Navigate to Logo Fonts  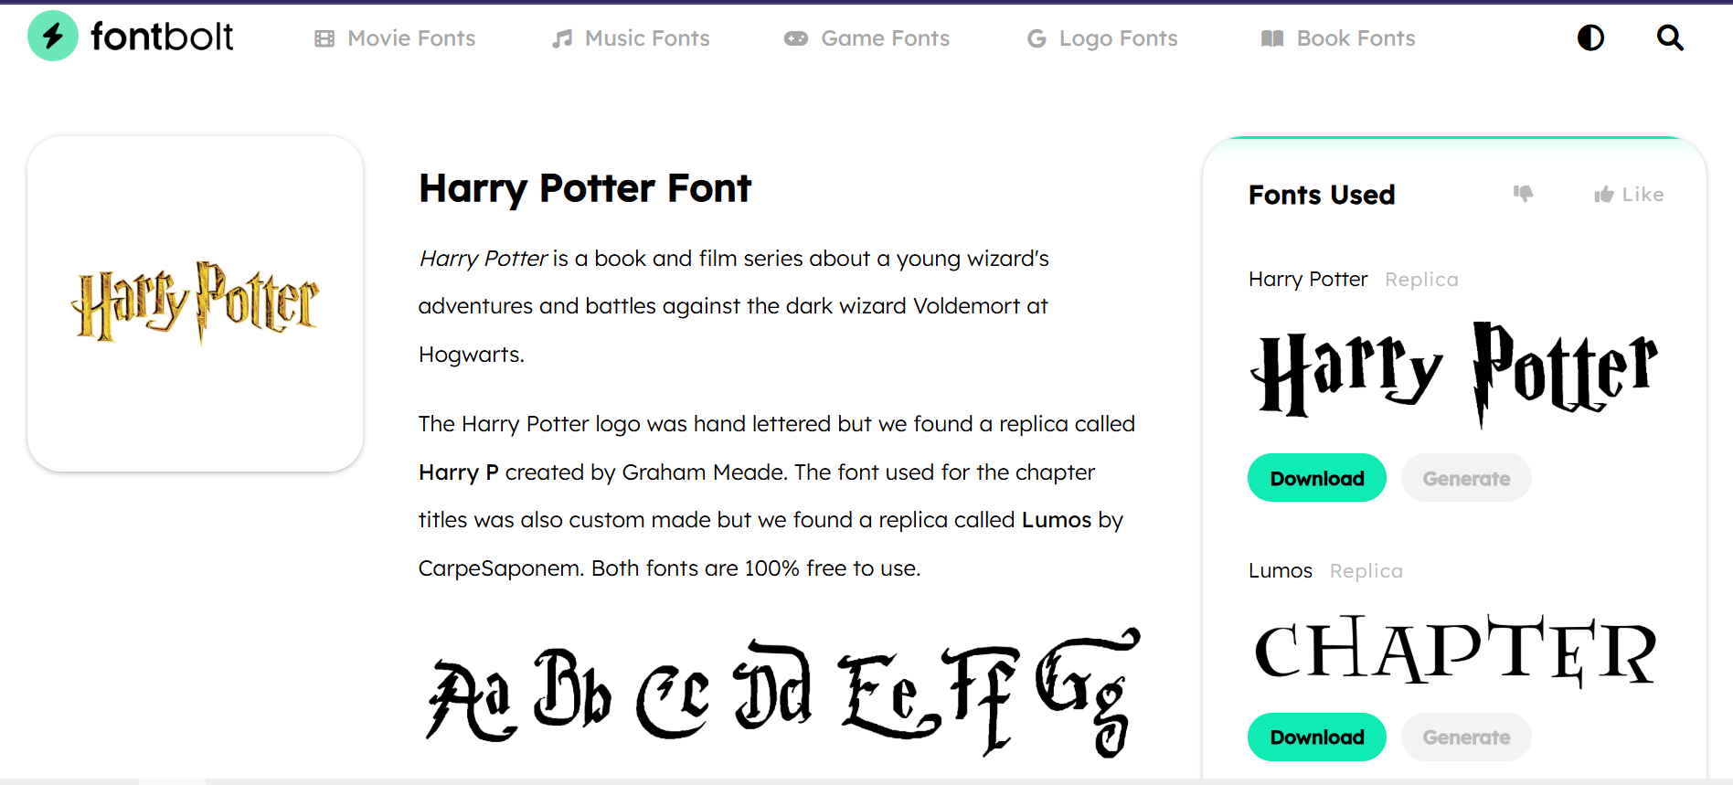pyautogui.click(x=1118, y=38)
